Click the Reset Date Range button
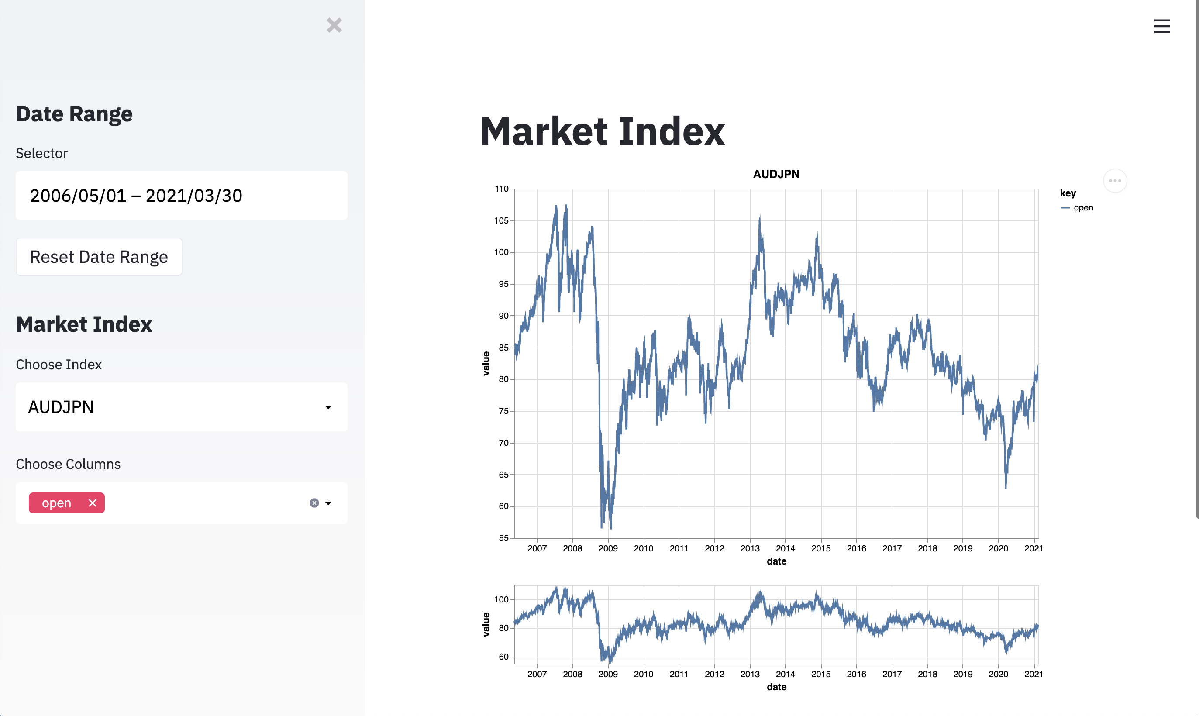This screenshot has width=1199, height=716. 99,257
